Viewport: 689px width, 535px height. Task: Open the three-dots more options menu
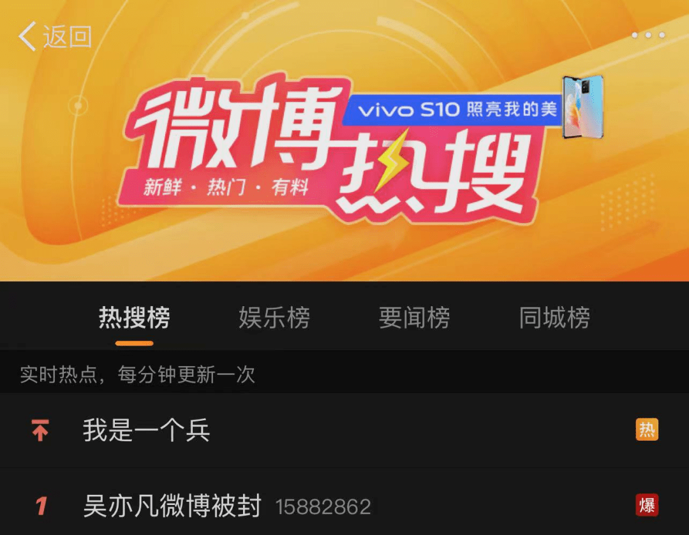(x=648, y=35)
